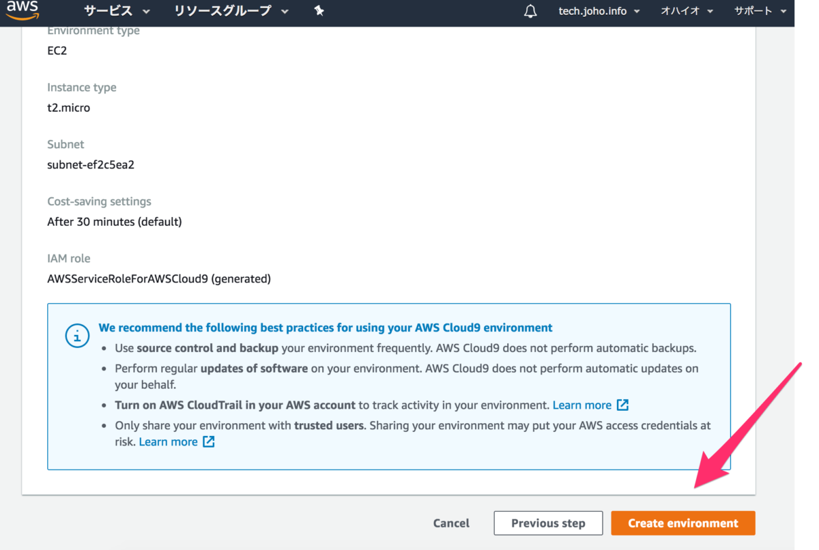Click the best practices recommendation heading
Viewport: 819px width, 550px height.
tap(325, 328)
